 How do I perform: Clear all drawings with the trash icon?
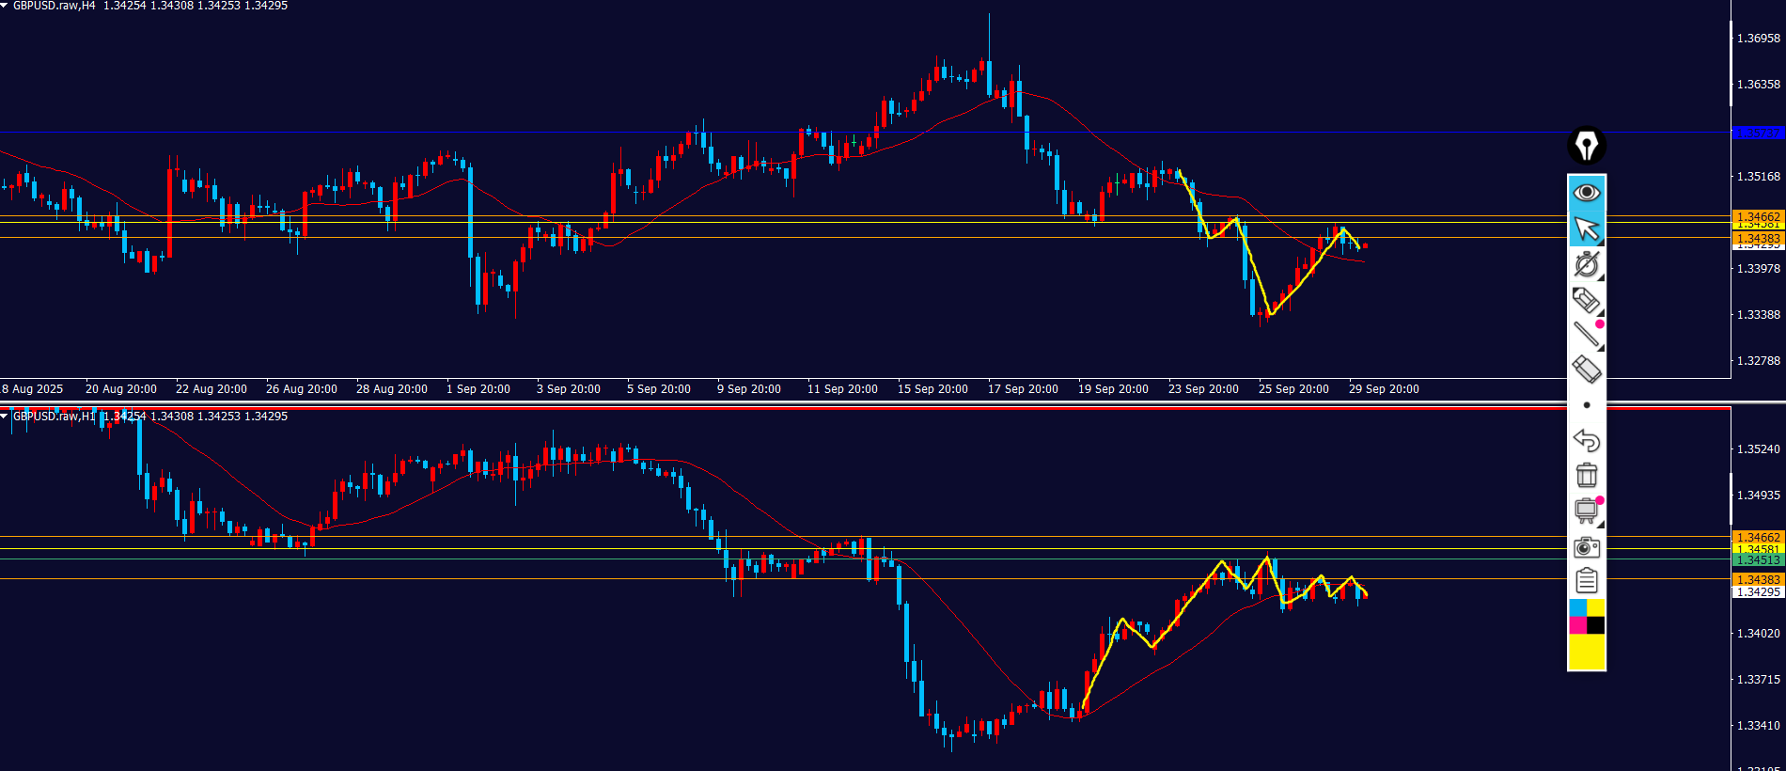click(x=1587, y=475)
